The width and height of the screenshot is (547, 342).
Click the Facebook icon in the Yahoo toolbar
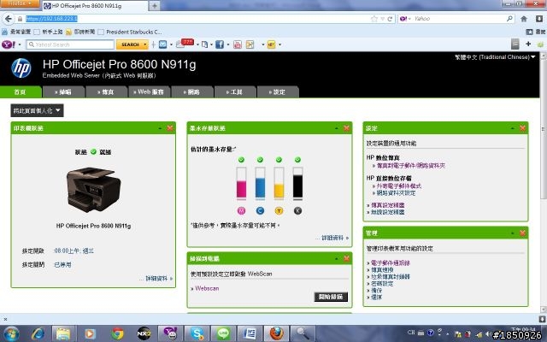[x=220, y=44]
